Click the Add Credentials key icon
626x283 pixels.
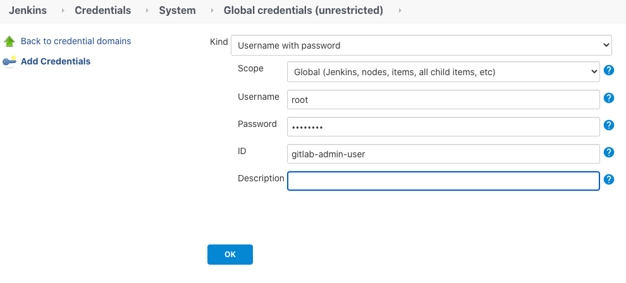click(9, 62)
